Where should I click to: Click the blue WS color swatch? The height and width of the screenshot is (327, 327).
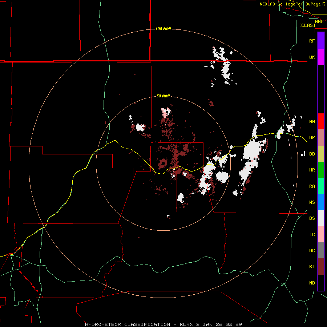(321, 202)
